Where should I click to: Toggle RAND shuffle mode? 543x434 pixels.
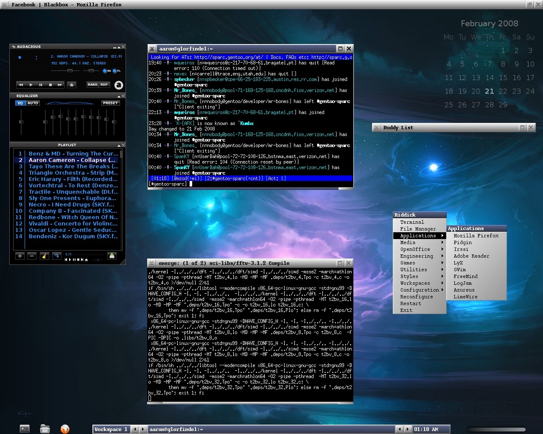click(92, 85)
